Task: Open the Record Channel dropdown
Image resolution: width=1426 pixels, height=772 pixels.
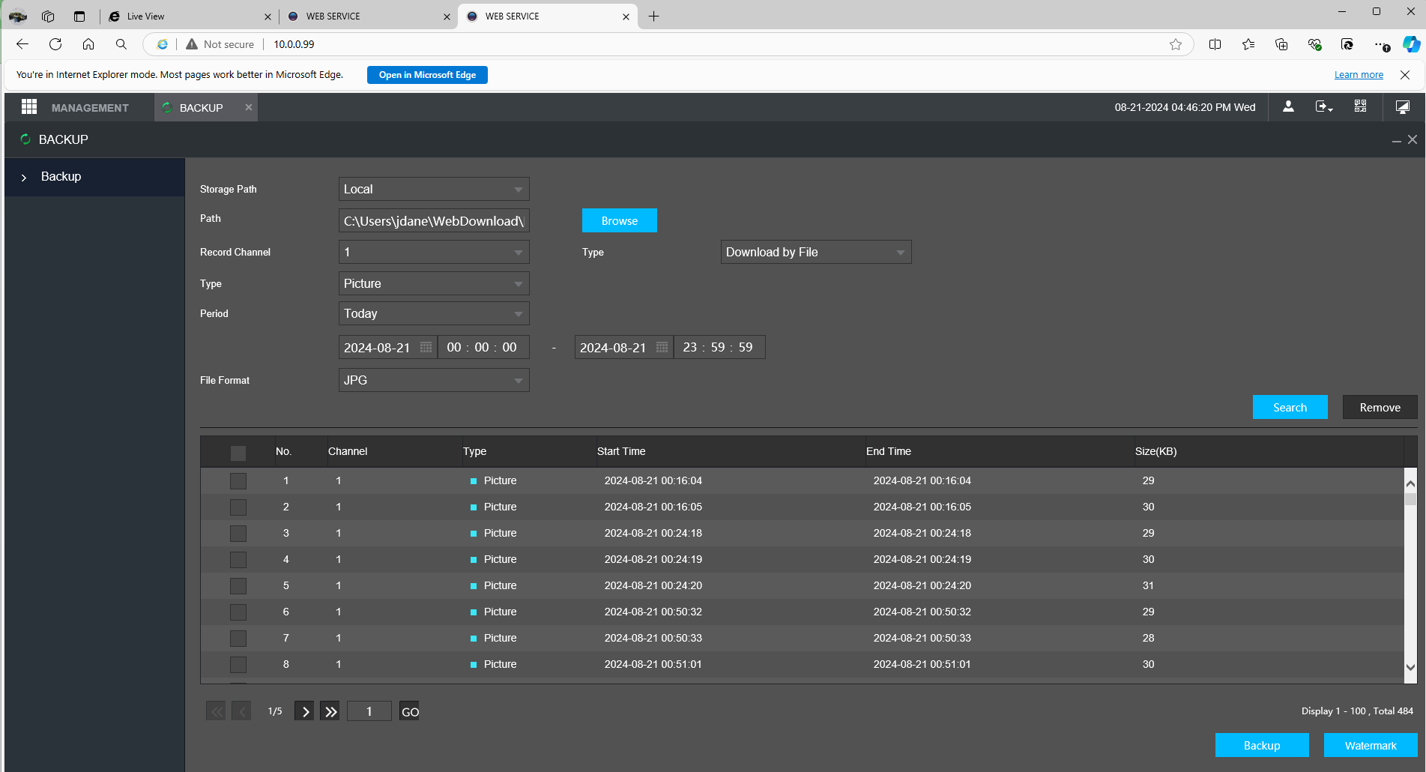Action: pyautogui.click(x=434, y=252)
